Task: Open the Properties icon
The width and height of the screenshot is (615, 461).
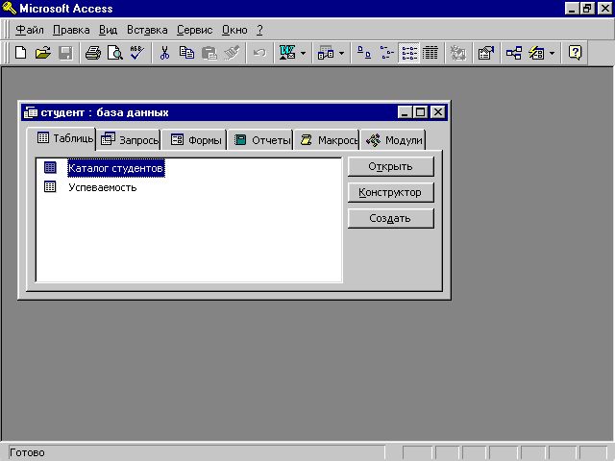Action: click(x=486, y=53)
